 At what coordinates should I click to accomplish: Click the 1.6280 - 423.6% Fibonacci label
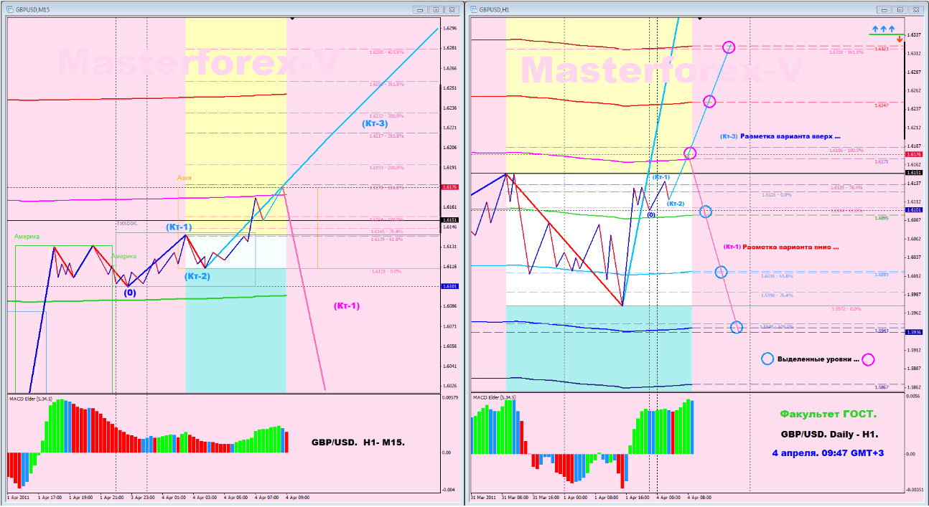point(387,52)
